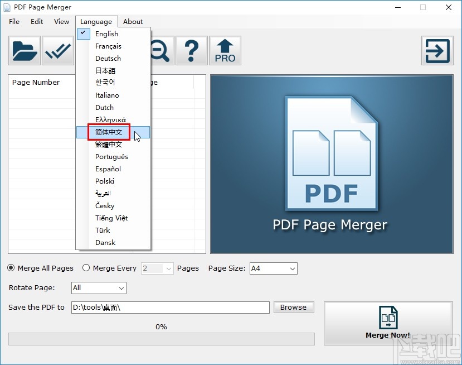Image resolution: width=462 pixels, height=365 pixels.
Task: Choose Español language
Action: pos(113,169)
